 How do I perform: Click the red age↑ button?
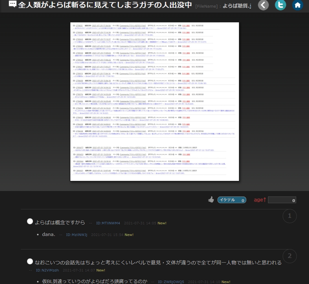[260, 200]
